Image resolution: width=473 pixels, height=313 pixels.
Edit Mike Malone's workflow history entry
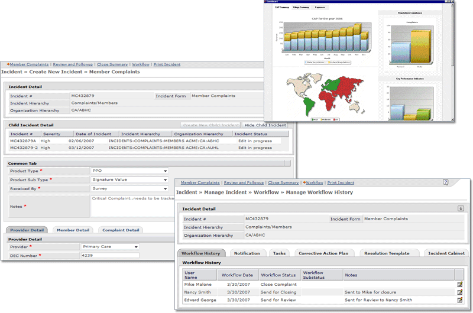tap(460, 284)
